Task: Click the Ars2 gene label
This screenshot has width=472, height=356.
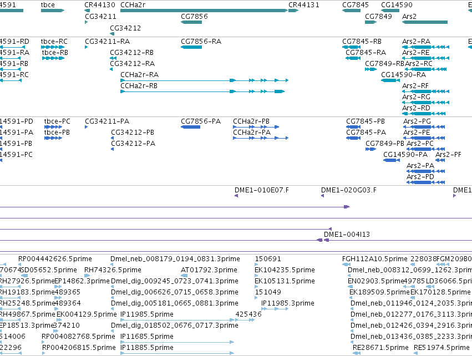Action: click(409, 16)
